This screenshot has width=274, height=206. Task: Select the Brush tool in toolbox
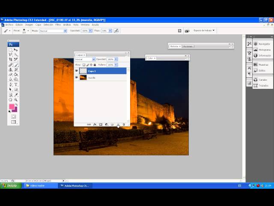(16, 65)
